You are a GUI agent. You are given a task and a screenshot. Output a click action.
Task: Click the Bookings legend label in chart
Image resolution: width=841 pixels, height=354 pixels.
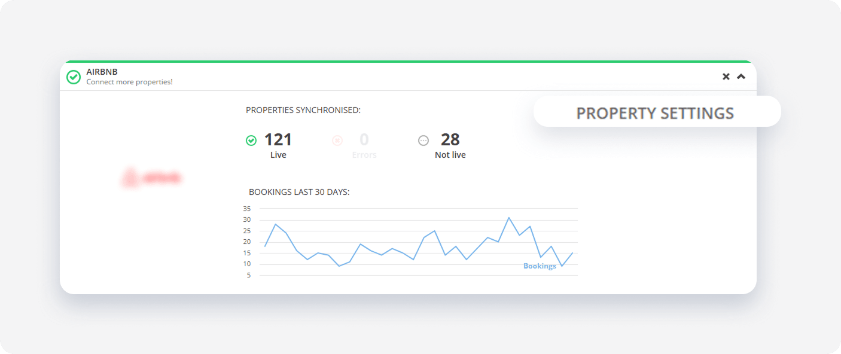coord(540,266)
